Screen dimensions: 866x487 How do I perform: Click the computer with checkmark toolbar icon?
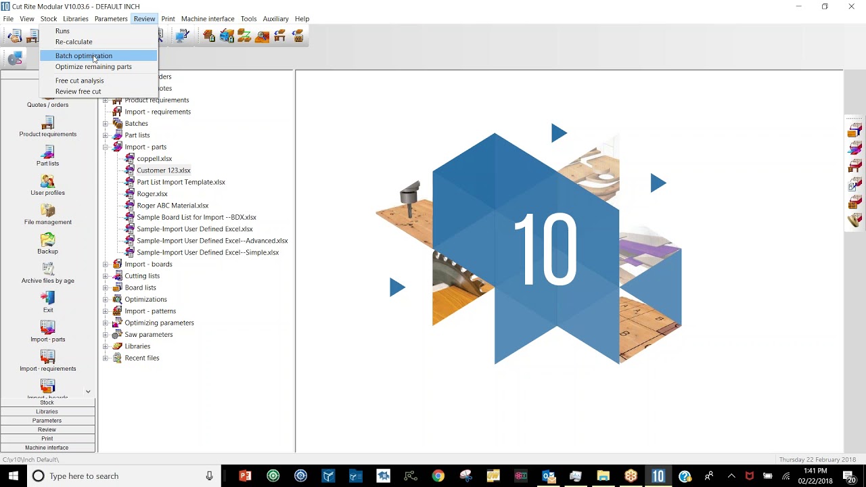tap(182, 37)
